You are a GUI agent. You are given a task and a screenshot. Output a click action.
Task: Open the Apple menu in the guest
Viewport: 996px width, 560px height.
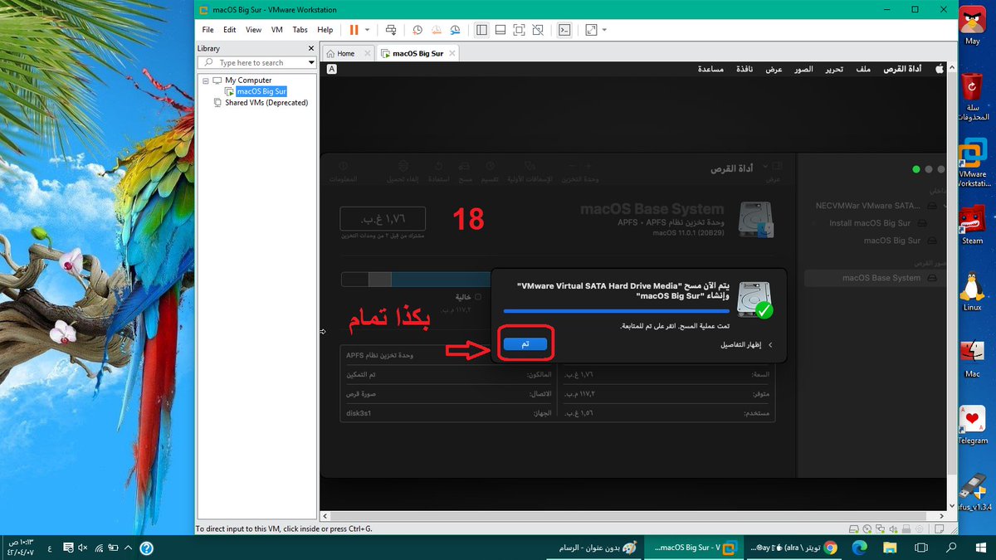940,69
